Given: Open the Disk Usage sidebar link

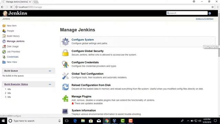Looking at the screenshot, I should click(13, 46).
